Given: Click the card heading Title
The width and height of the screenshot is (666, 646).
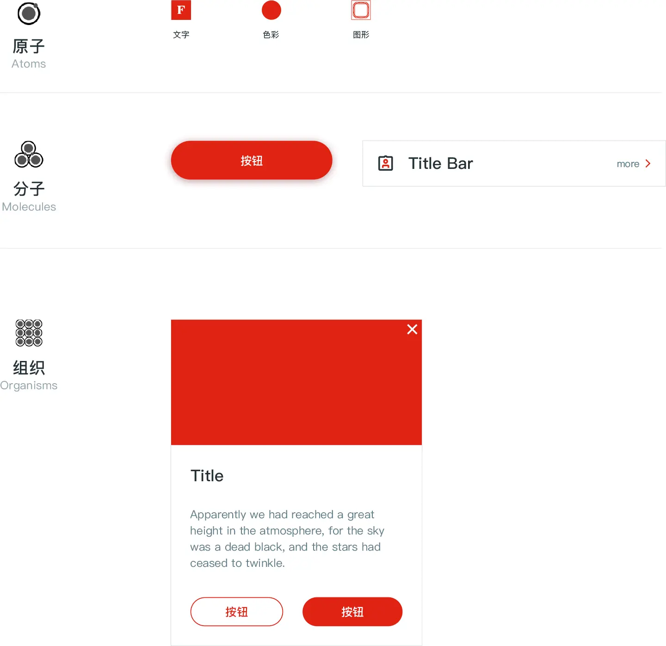Looking at the screenshot, I should (207, 476).
